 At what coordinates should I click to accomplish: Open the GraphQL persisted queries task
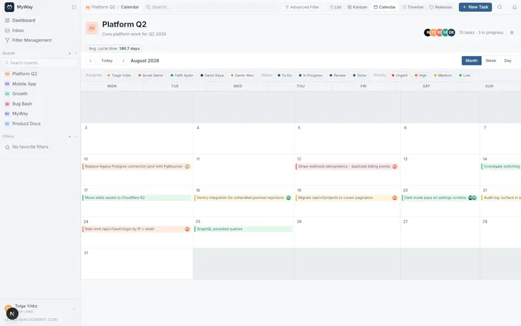[x=243, y=230]
